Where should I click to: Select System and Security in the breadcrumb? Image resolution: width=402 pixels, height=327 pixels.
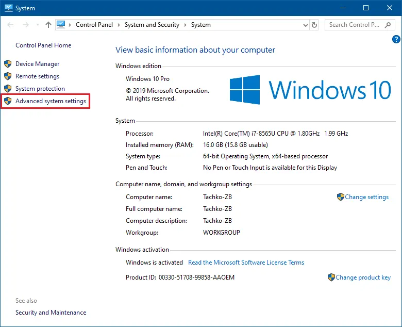[152, 25]
